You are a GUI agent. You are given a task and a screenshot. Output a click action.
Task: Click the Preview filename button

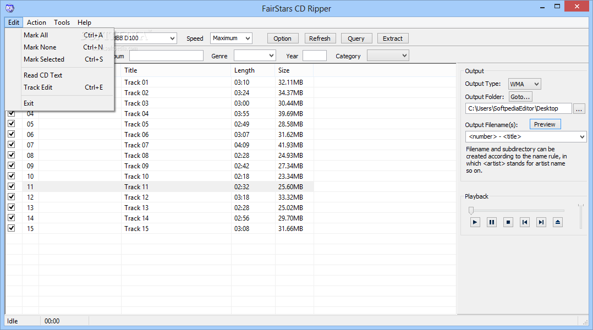[x=545, y=124]
